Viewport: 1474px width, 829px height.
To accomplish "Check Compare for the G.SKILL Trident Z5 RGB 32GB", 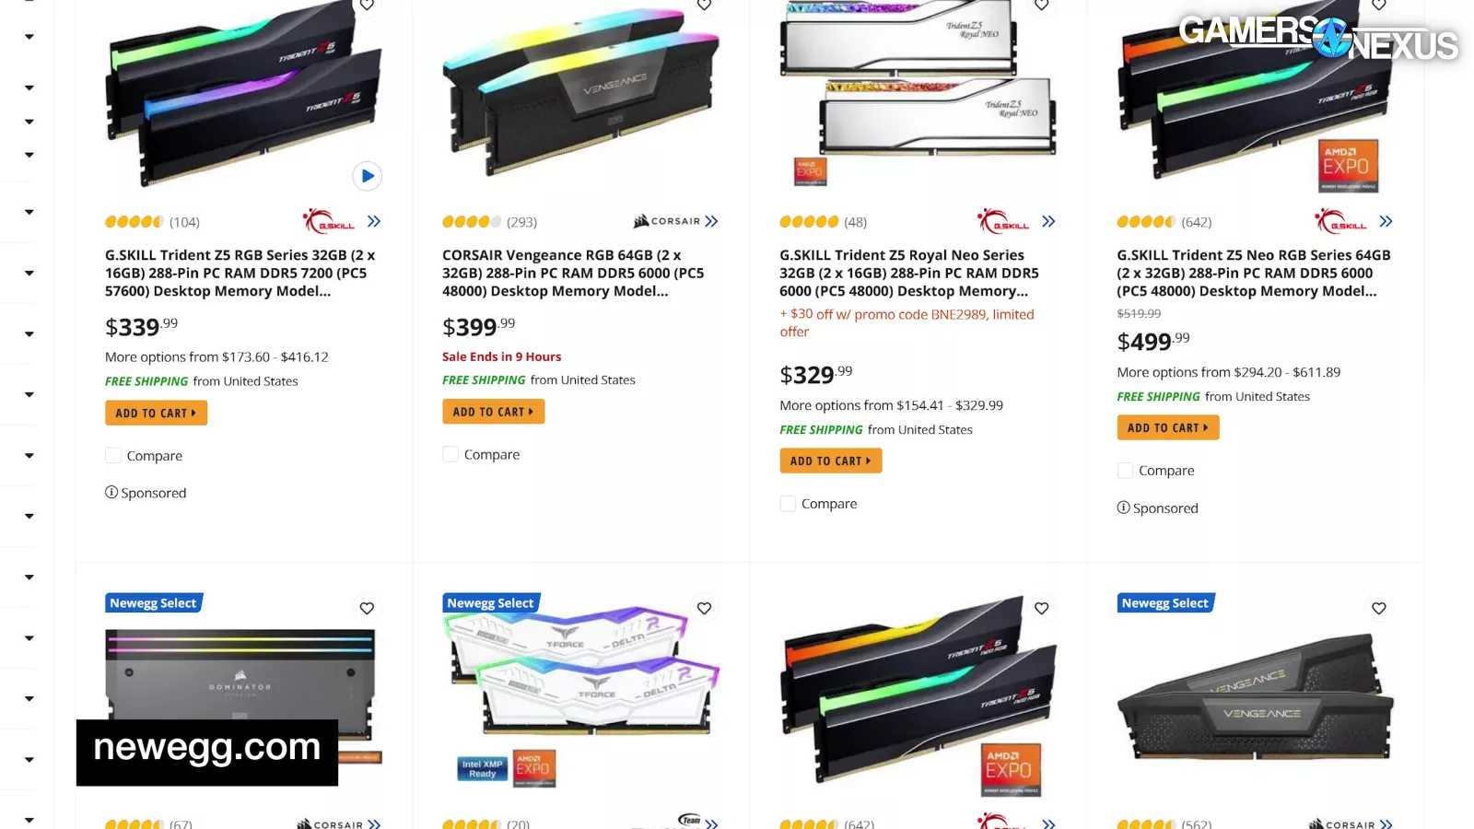I will 113,455.
